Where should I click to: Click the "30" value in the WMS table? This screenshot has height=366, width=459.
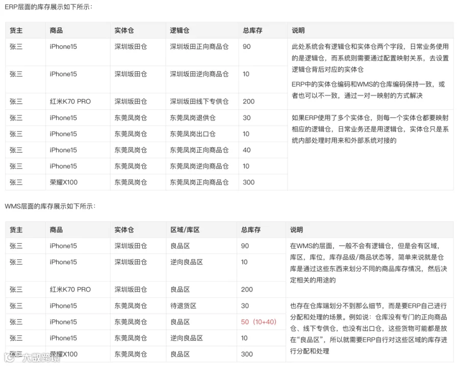pyautogui.click(x=245, y=306)
